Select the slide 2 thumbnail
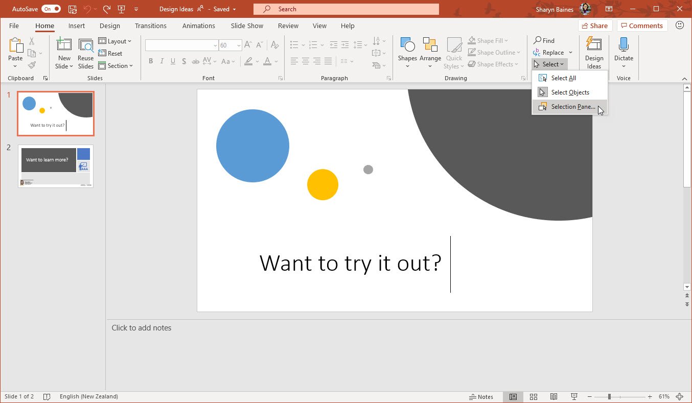 pyautogui.click(x=56, y=166)
